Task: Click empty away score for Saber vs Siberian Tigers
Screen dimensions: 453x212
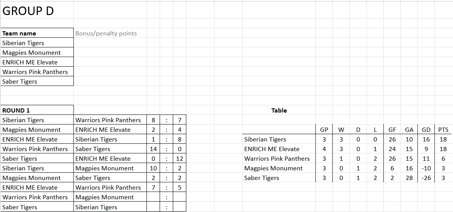Action: click(180, 207)
